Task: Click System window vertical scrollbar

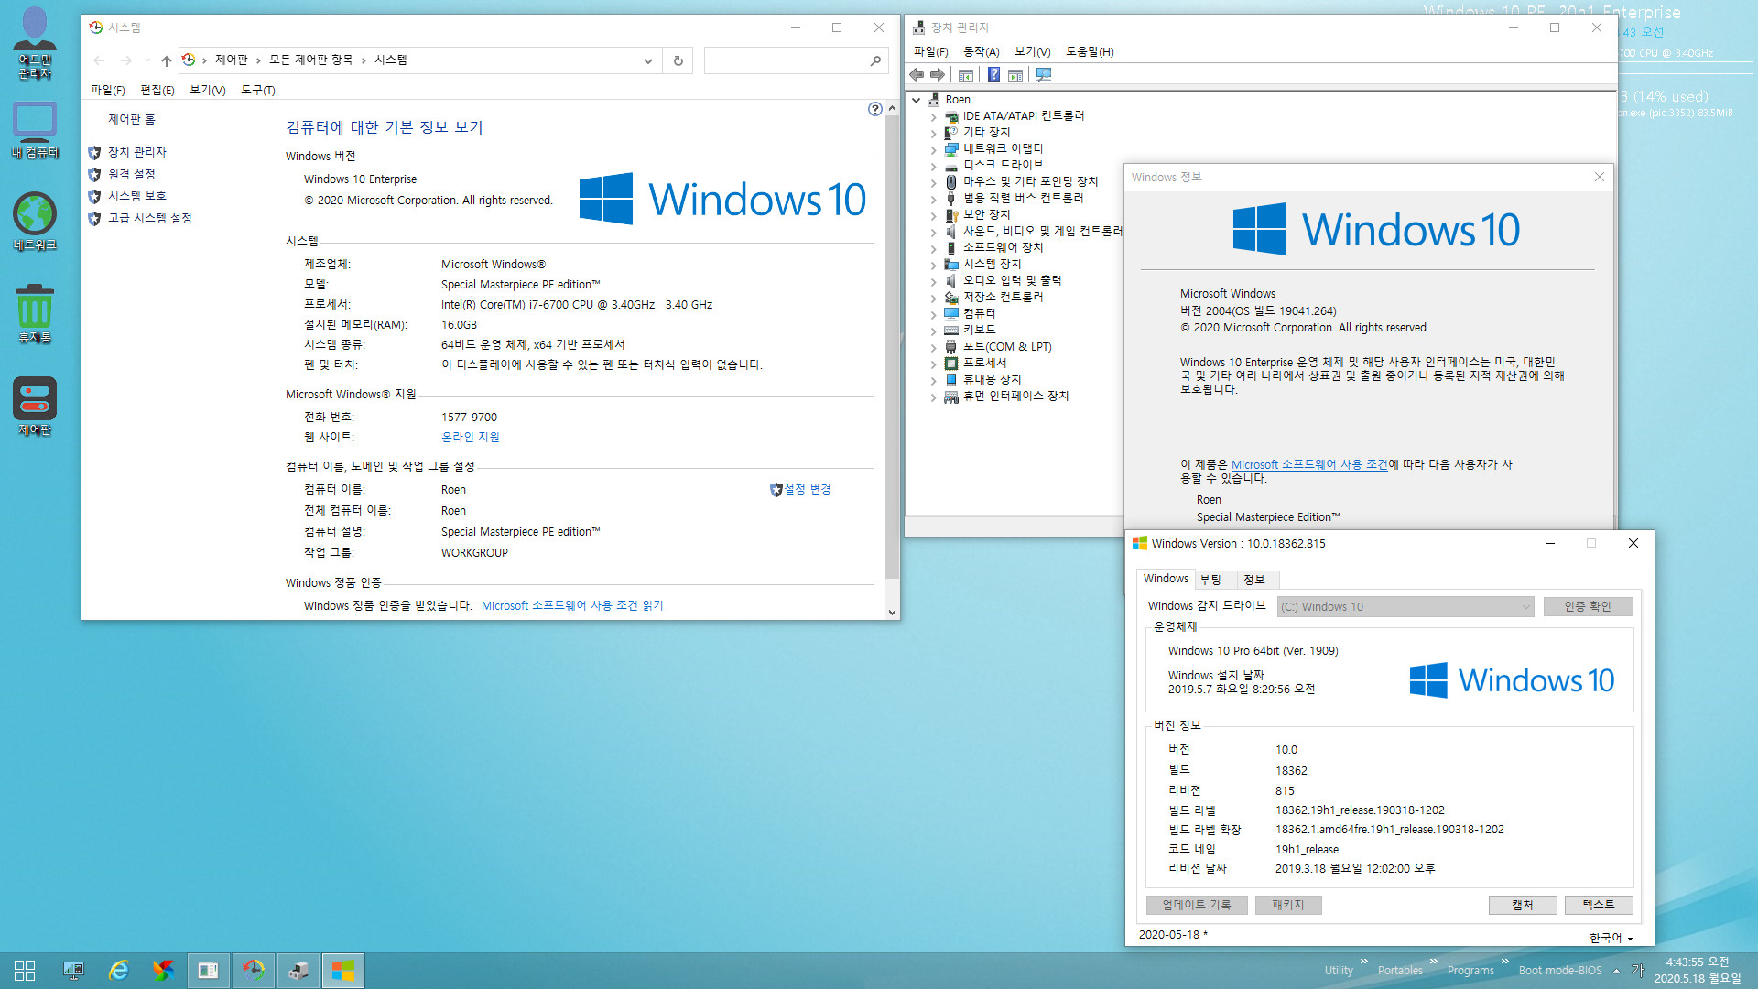Action: [892, 348]
